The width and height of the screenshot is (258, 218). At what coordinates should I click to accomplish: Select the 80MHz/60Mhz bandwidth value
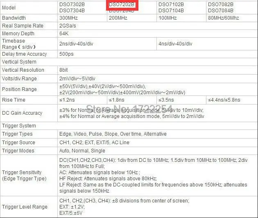point(224,18)
